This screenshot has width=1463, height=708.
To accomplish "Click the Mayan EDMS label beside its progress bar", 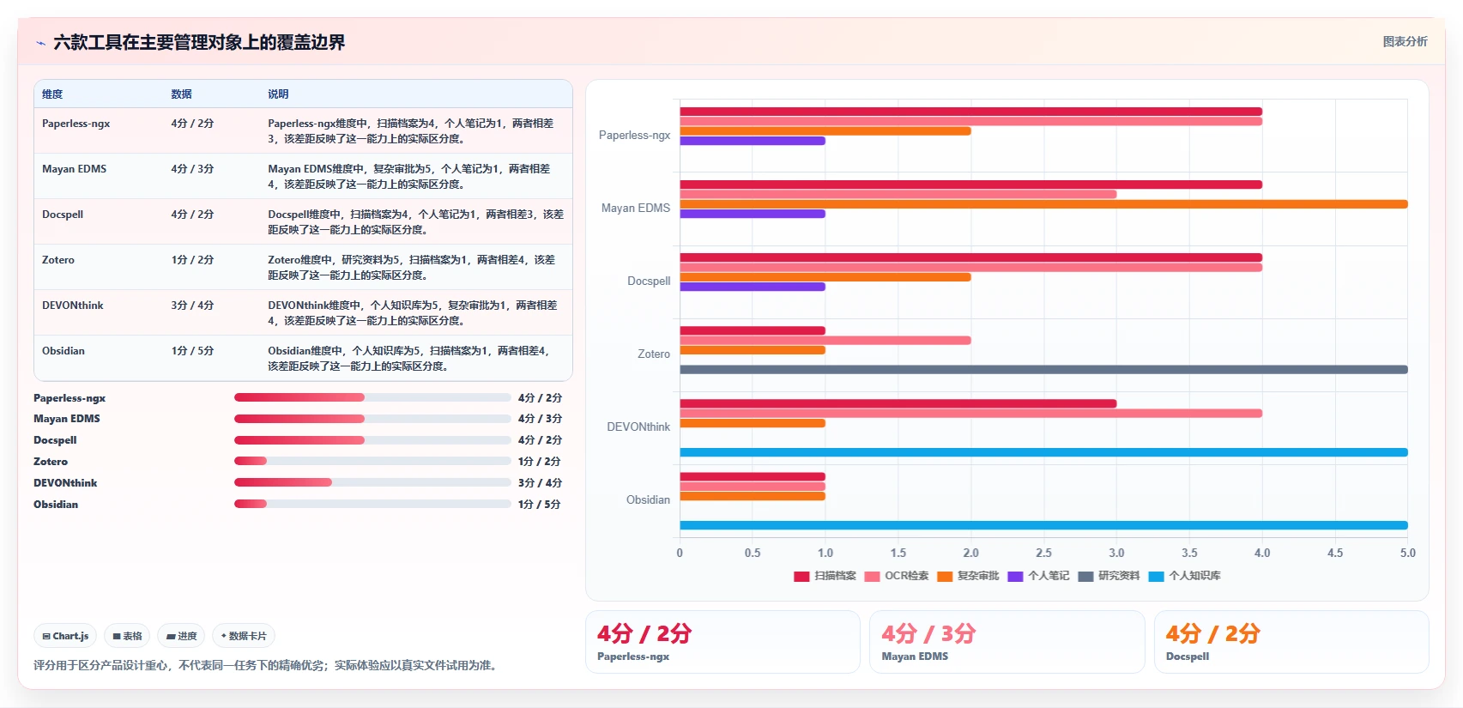I will tap(67, 419).
